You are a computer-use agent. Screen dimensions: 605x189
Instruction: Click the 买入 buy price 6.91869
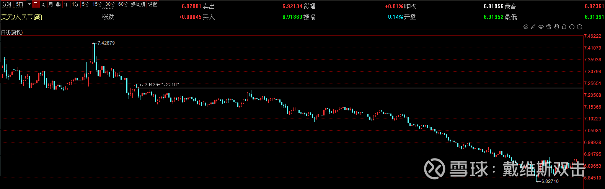(292, 17)
